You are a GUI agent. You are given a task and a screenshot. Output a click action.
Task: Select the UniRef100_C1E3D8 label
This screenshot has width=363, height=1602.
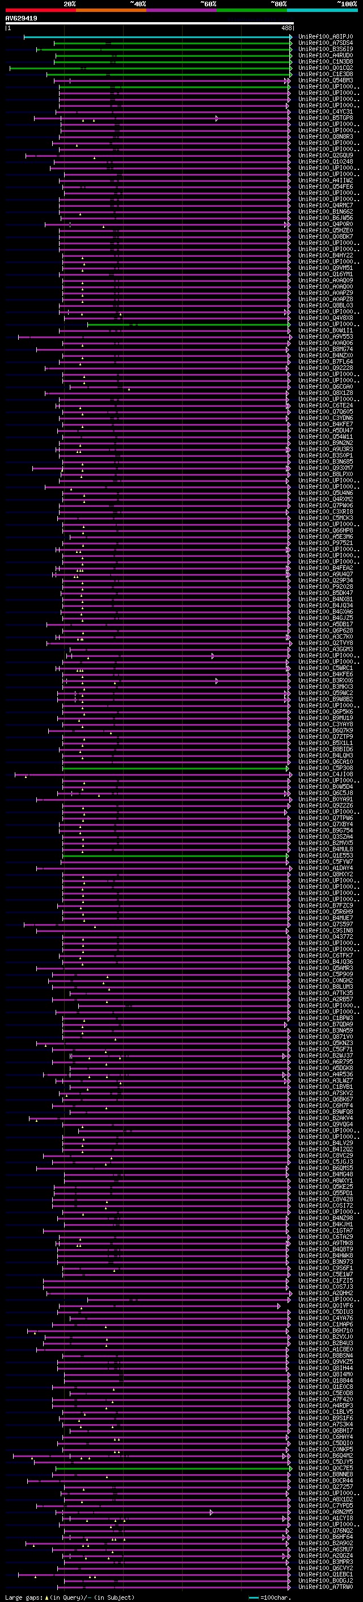(x=326, y=74)
